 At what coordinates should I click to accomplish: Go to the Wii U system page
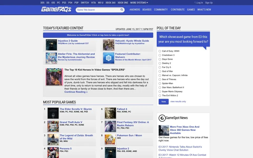pos(100,3)
